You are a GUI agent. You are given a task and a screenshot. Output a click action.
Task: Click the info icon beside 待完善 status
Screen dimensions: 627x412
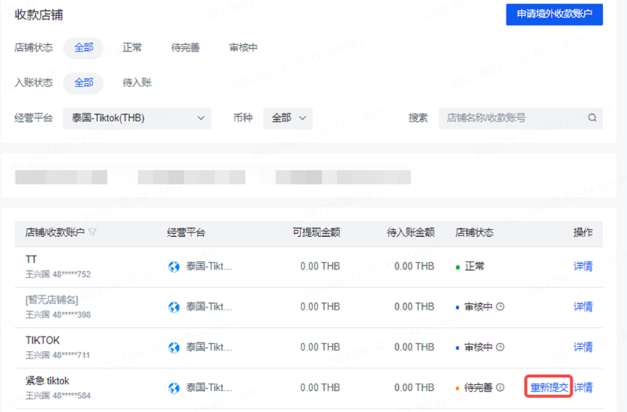click(x=501, y=387)
